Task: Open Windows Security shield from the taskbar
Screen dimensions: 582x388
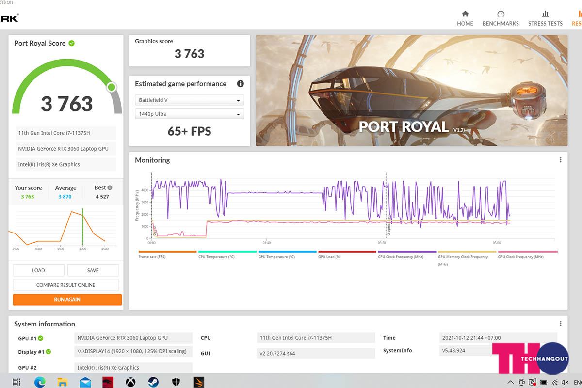Action: click(176, 381)
